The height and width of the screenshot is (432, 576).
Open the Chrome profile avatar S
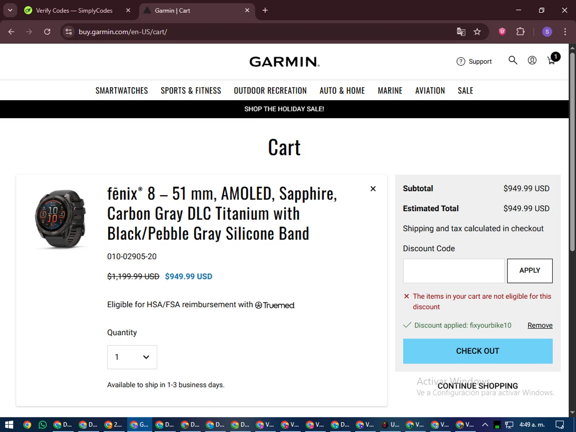pos(547,32)
